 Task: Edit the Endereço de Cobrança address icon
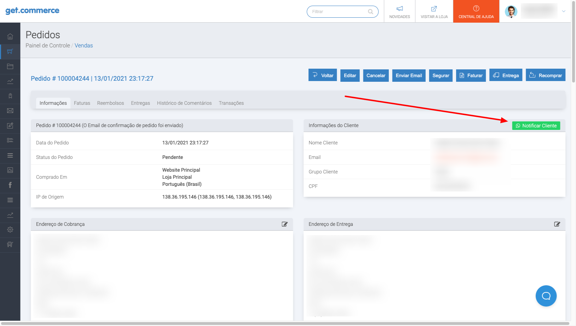(x=284, y=224)
